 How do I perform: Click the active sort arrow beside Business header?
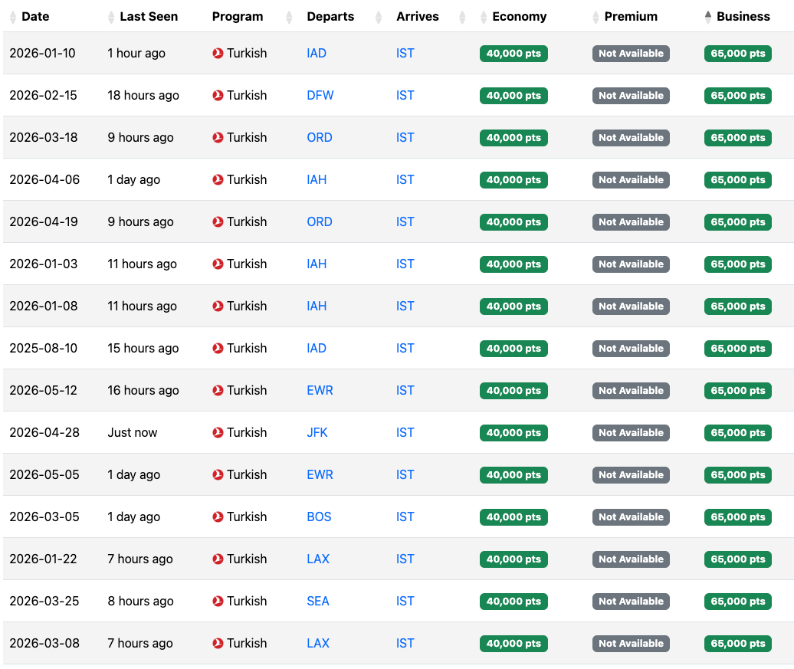click(708, 17)
